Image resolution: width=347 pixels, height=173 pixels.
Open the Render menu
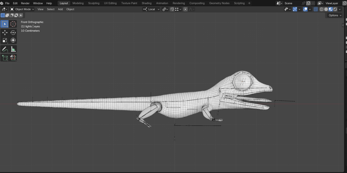(x=25, y=3)
